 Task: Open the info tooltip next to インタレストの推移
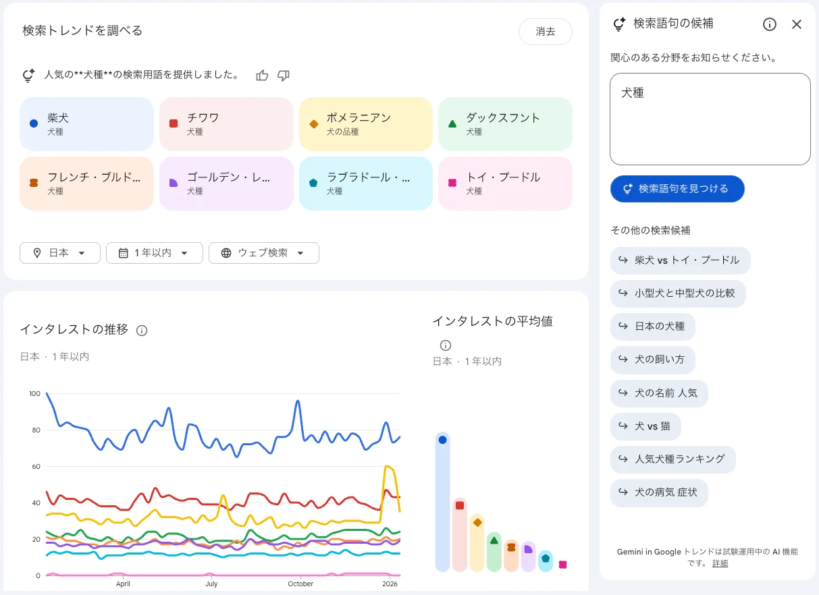[141, 330]
